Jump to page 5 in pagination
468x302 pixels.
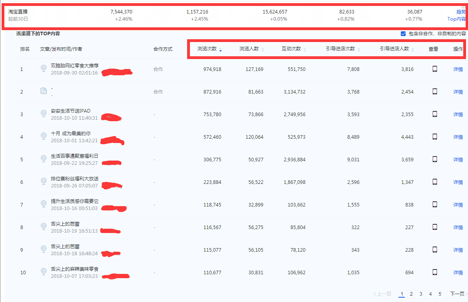pyautogui.click(x=440, y=294)
